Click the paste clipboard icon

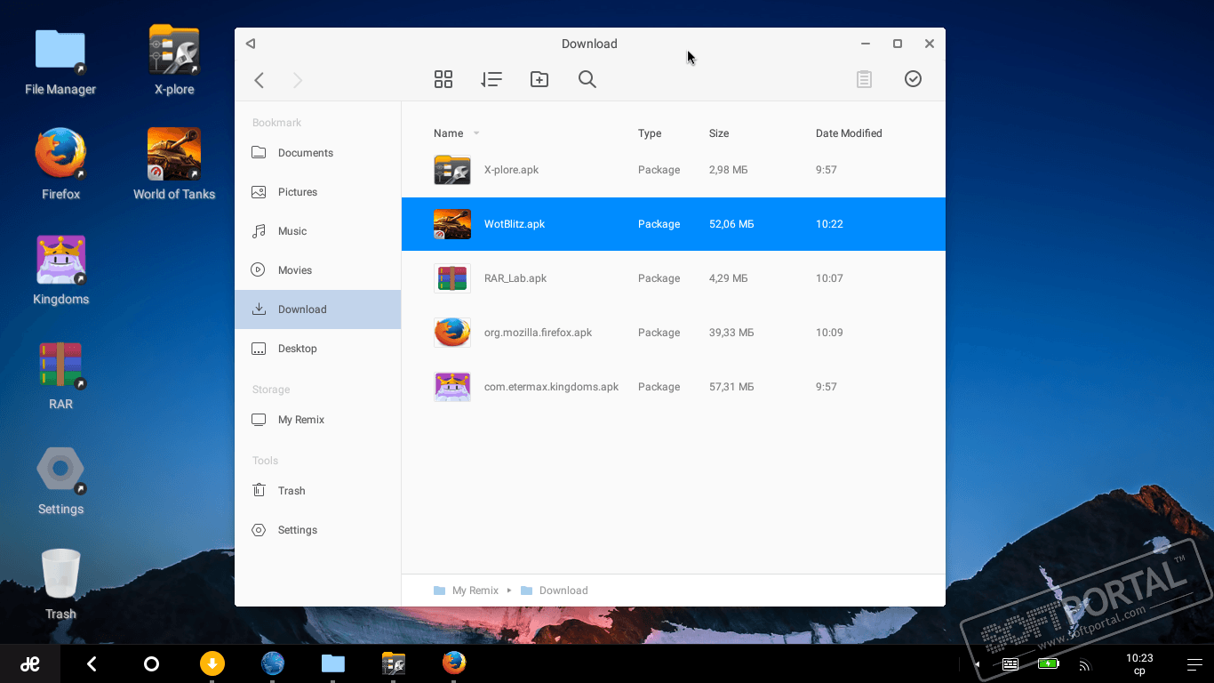point(864,79)
